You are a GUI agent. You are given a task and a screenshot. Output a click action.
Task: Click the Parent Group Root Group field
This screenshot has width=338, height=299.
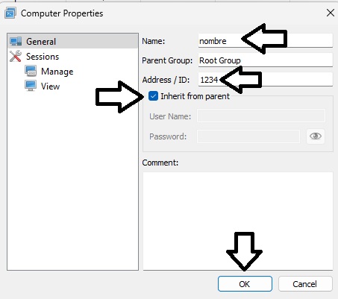(266, 60)
